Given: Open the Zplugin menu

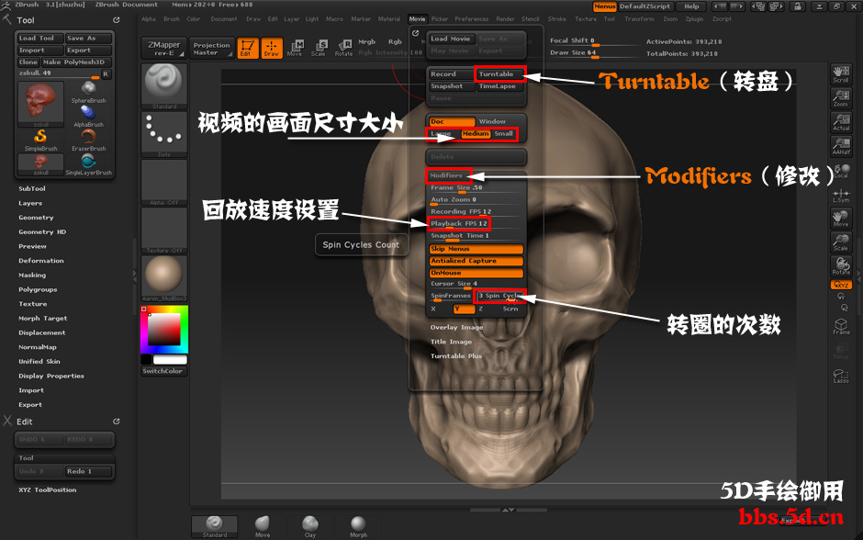Looking at the screenshot, I should click(x=694, y=18).
